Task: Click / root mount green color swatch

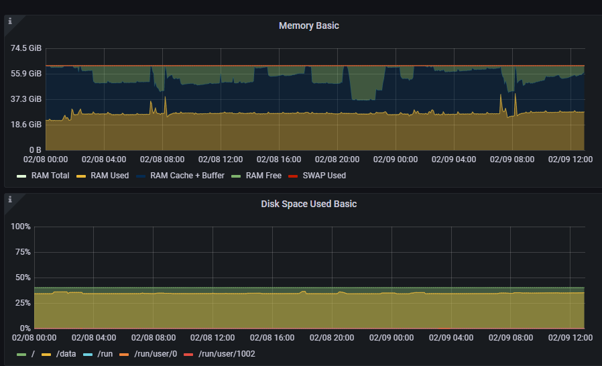Action: tap(21, 355)
